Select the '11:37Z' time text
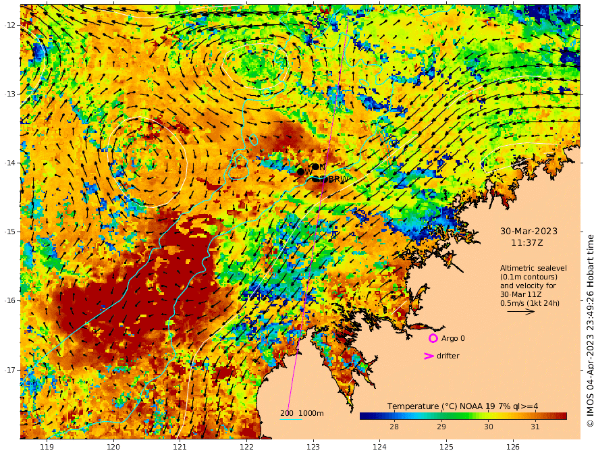The height and width of the screenshot is (459, 594). click(x=527, y=243)
